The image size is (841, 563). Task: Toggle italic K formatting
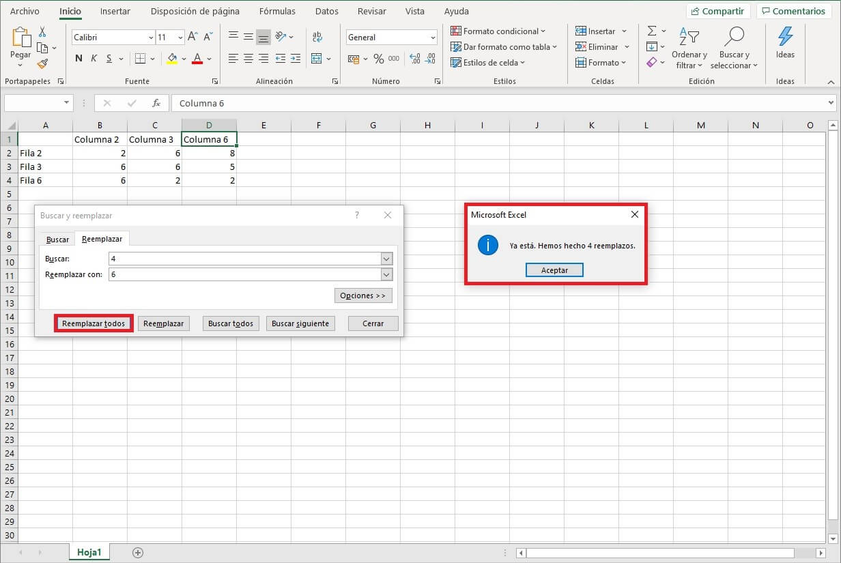[94, 59]
